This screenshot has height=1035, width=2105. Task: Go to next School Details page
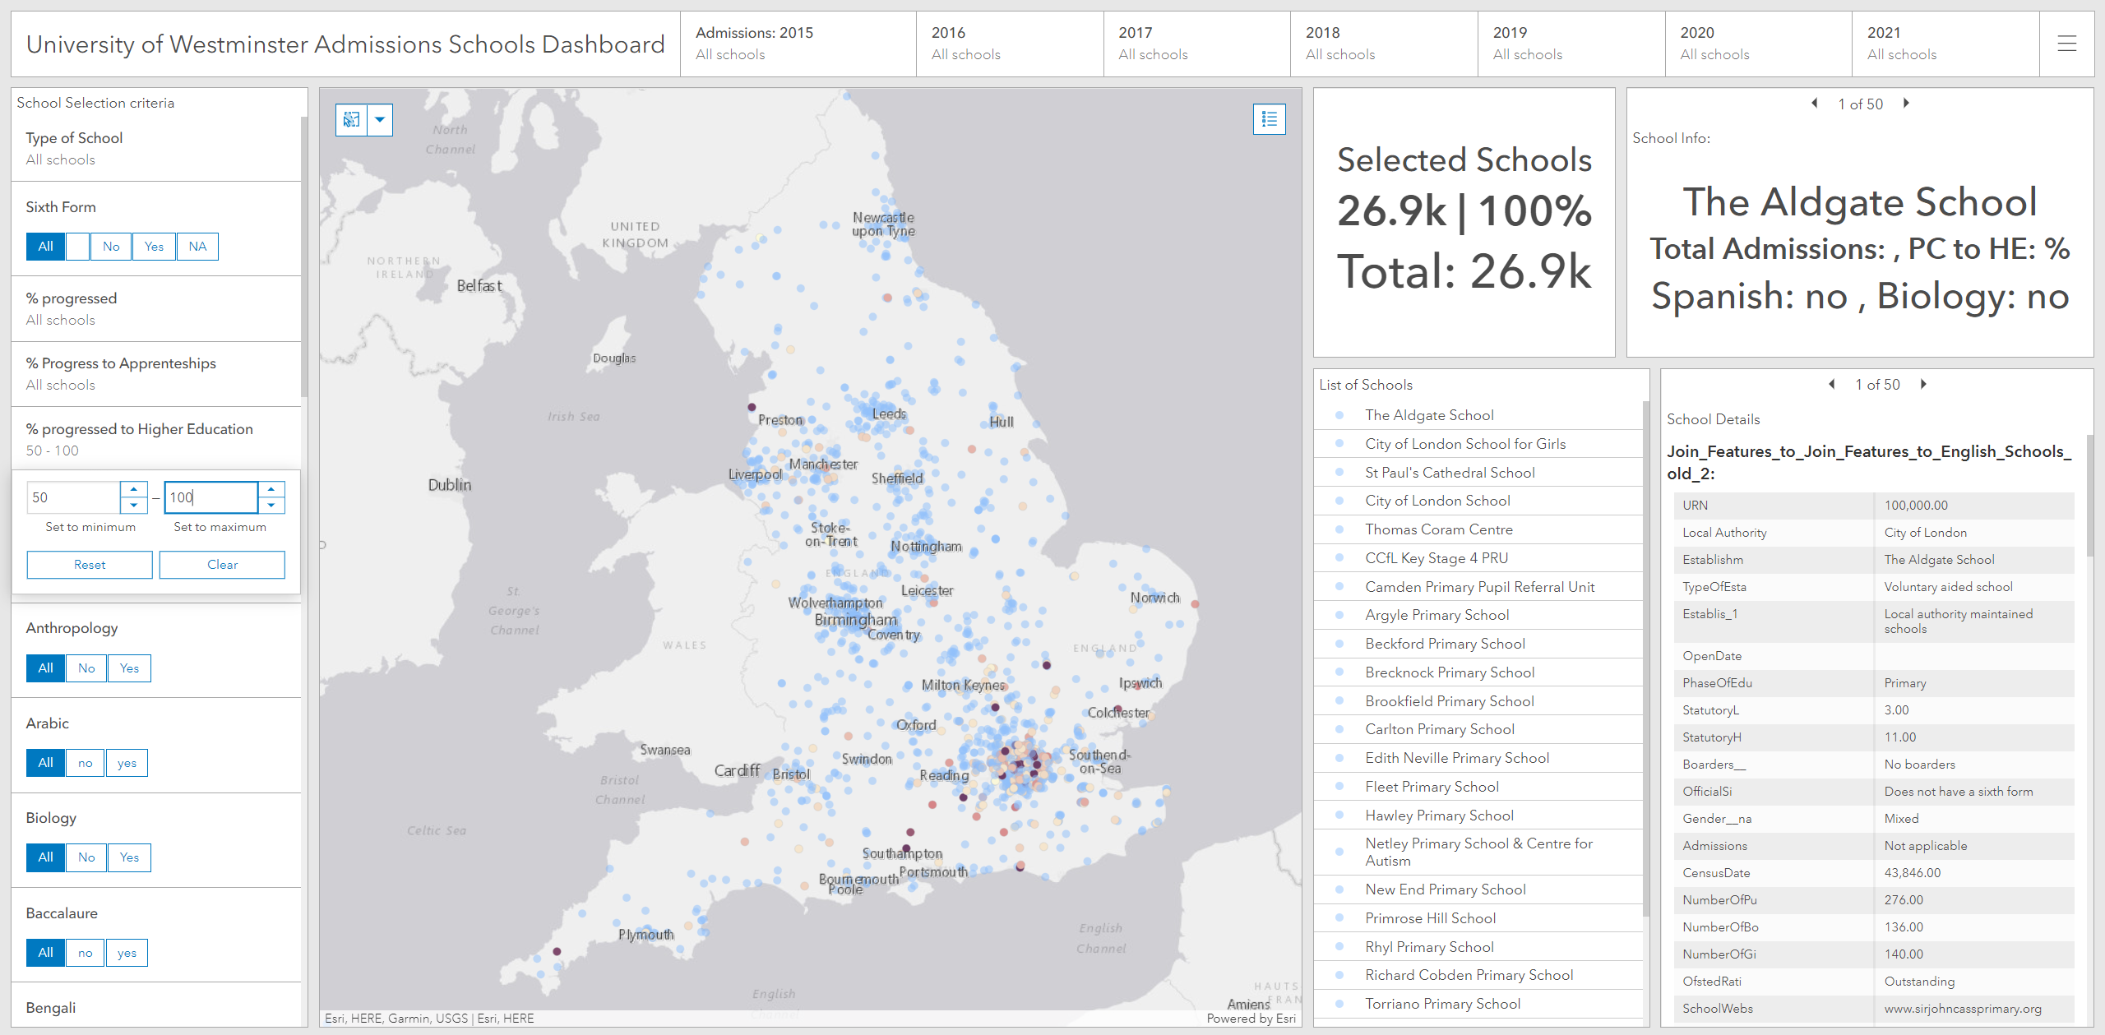point(1923,385)
